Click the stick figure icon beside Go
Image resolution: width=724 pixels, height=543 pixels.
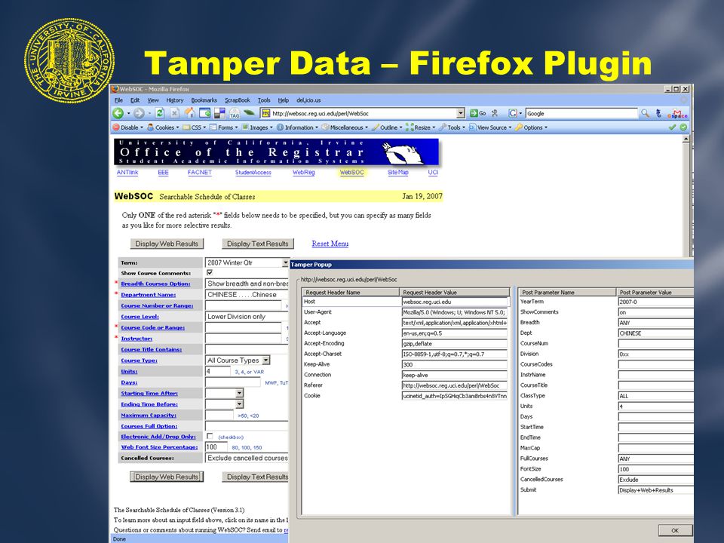495,113
